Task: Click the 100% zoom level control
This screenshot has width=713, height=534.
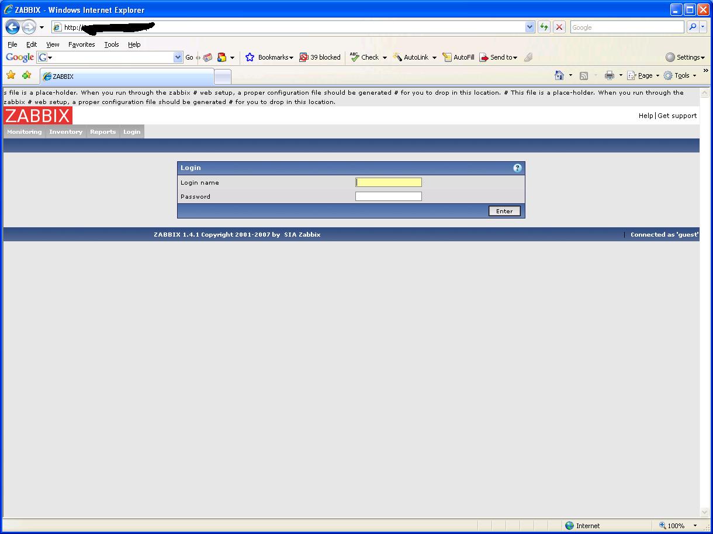Action: coord(678,526)
